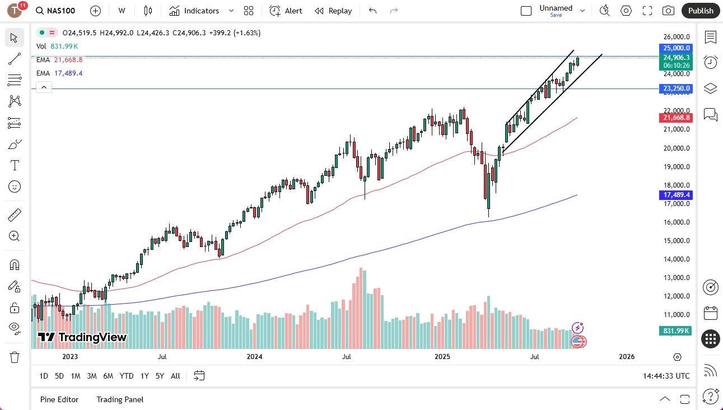Toggle magnet mode for drawings

15,264
